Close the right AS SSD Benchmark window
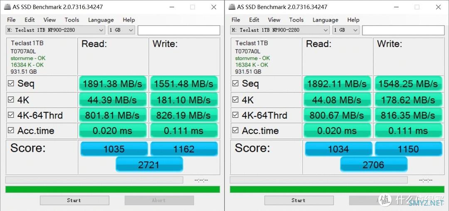Screen dimensions: 449x211 (x=438, y=7)
